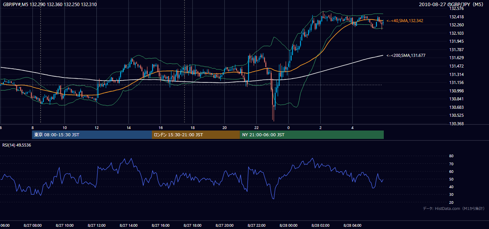Click price axis value 132.103
Screen dimensions: 489x229
(x=456, y=33)
